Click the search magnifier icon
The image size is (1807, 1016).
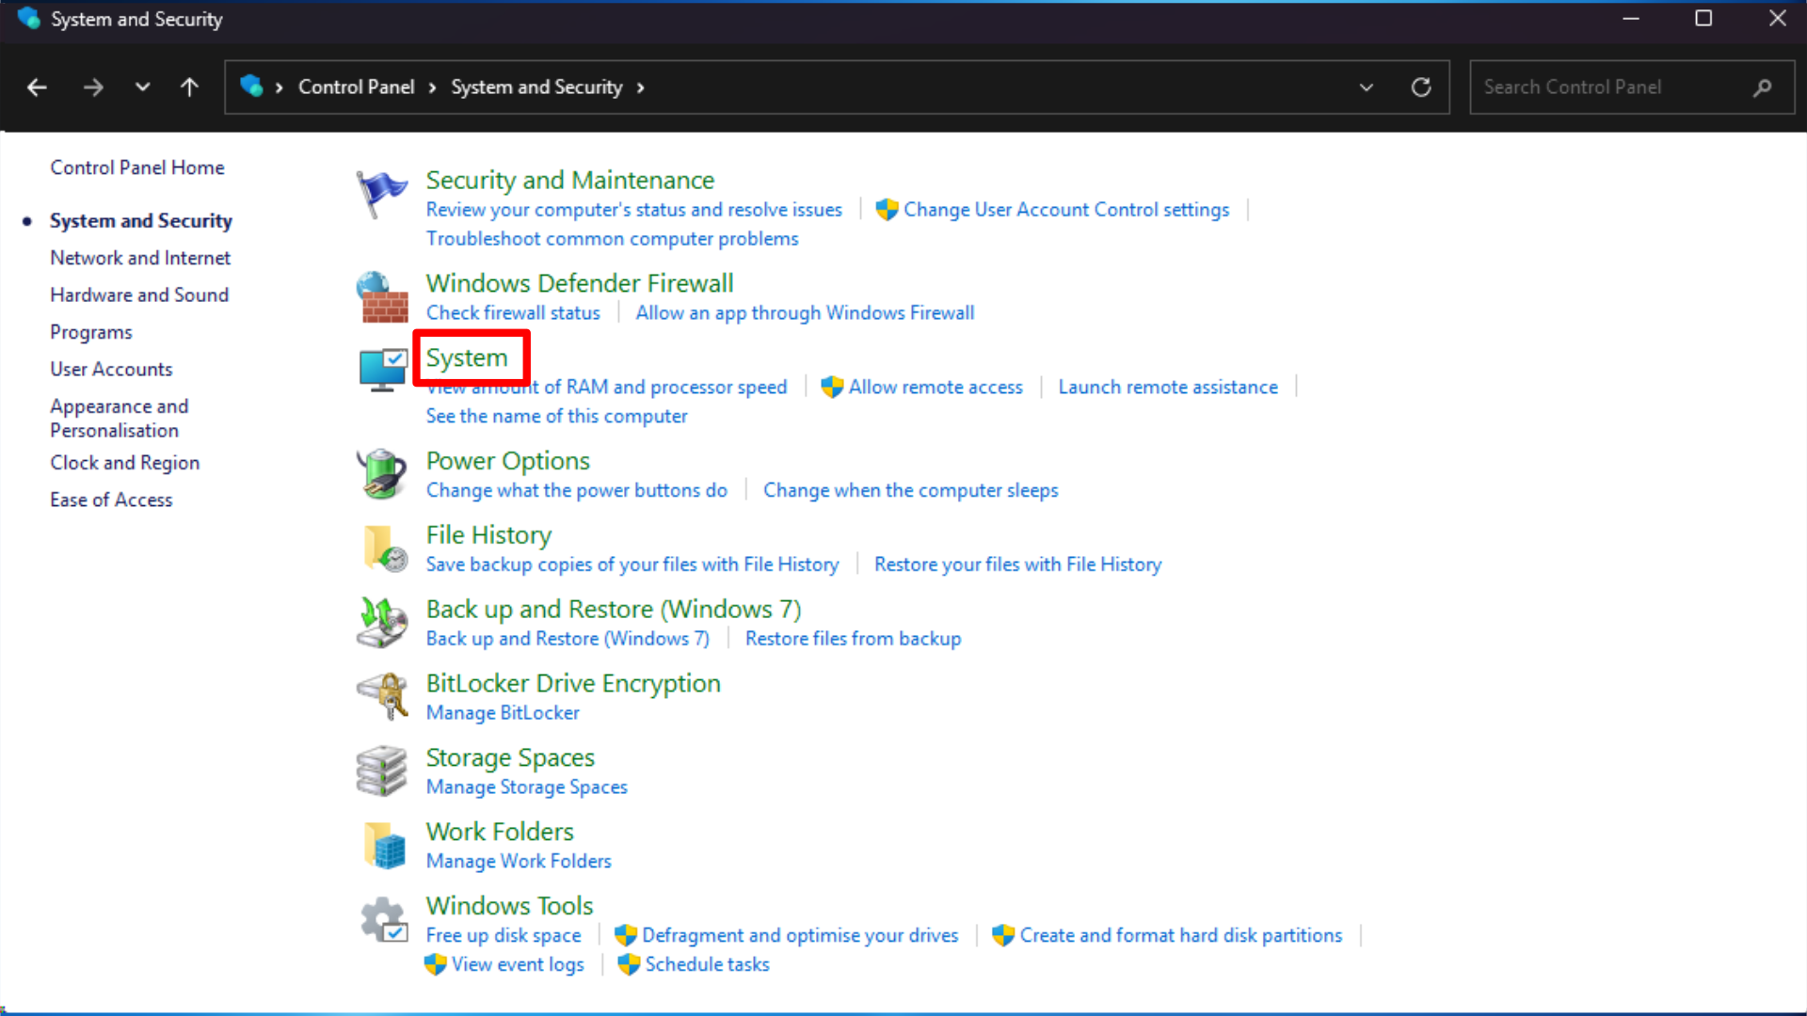1763,87
